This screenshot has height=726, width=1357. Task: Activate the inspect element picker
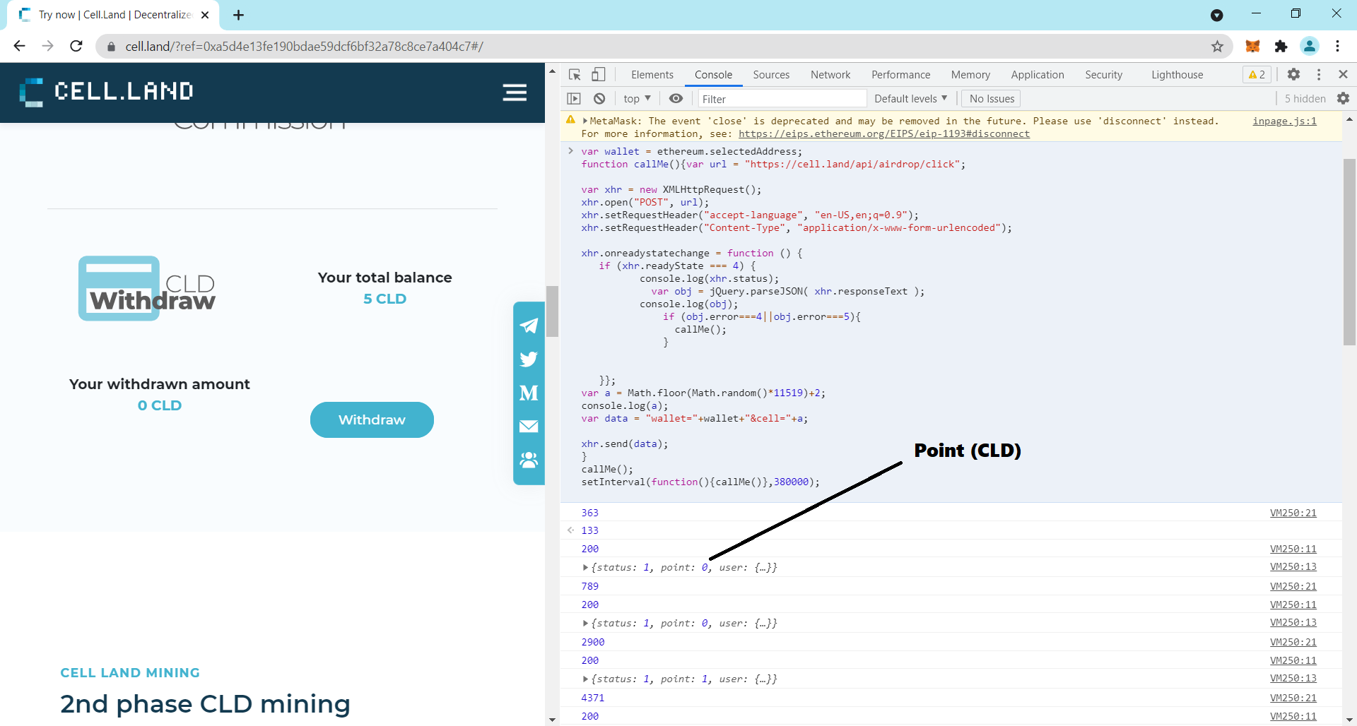click(x=575, y=74)
